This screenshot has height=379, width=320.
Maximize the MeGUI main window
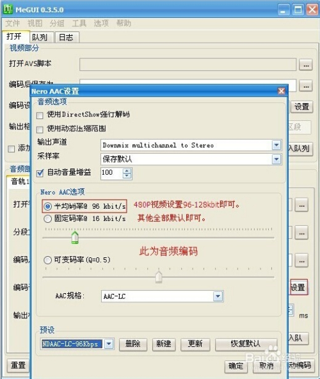(298, 10)
